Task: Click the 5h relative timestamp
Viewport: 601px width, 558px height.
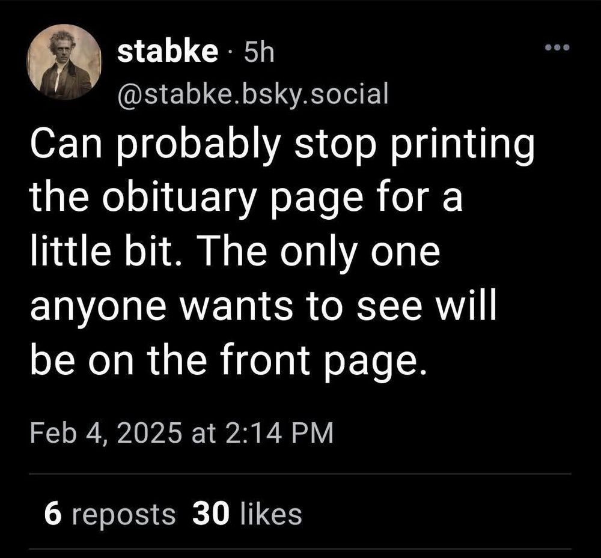Action: click(x=257, y=52)
